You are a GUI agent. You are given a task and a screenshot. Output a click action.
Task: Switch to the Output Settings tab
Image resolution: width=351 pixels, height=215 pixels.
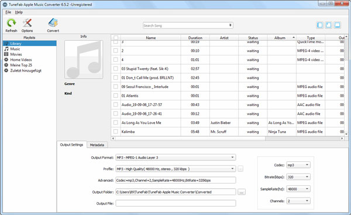coord(71,144)
